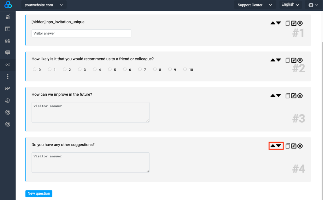Open the English language dropdown

tap(290, 5)
